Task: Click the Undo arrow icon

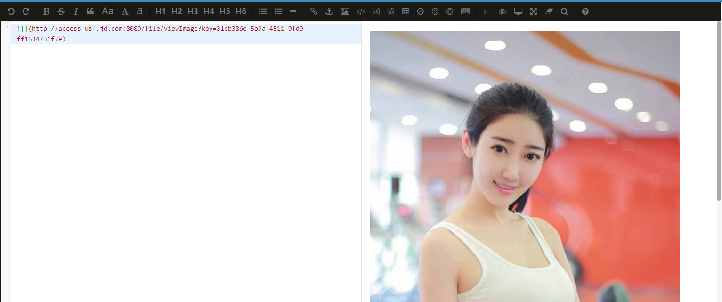Action: pyautogui.click(x=11, y=11)
